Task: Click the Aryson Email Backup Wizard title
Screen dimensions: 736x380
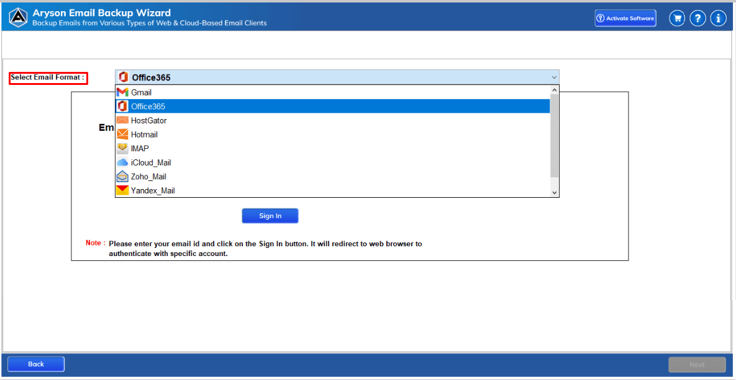Action: point(102,13)
